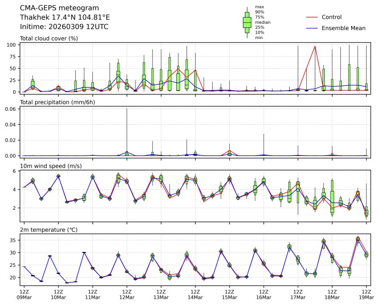This screenshot has width=379, height=305.
Task: Click the CMA-GEPS meteogram title
Action: point(53,8)
